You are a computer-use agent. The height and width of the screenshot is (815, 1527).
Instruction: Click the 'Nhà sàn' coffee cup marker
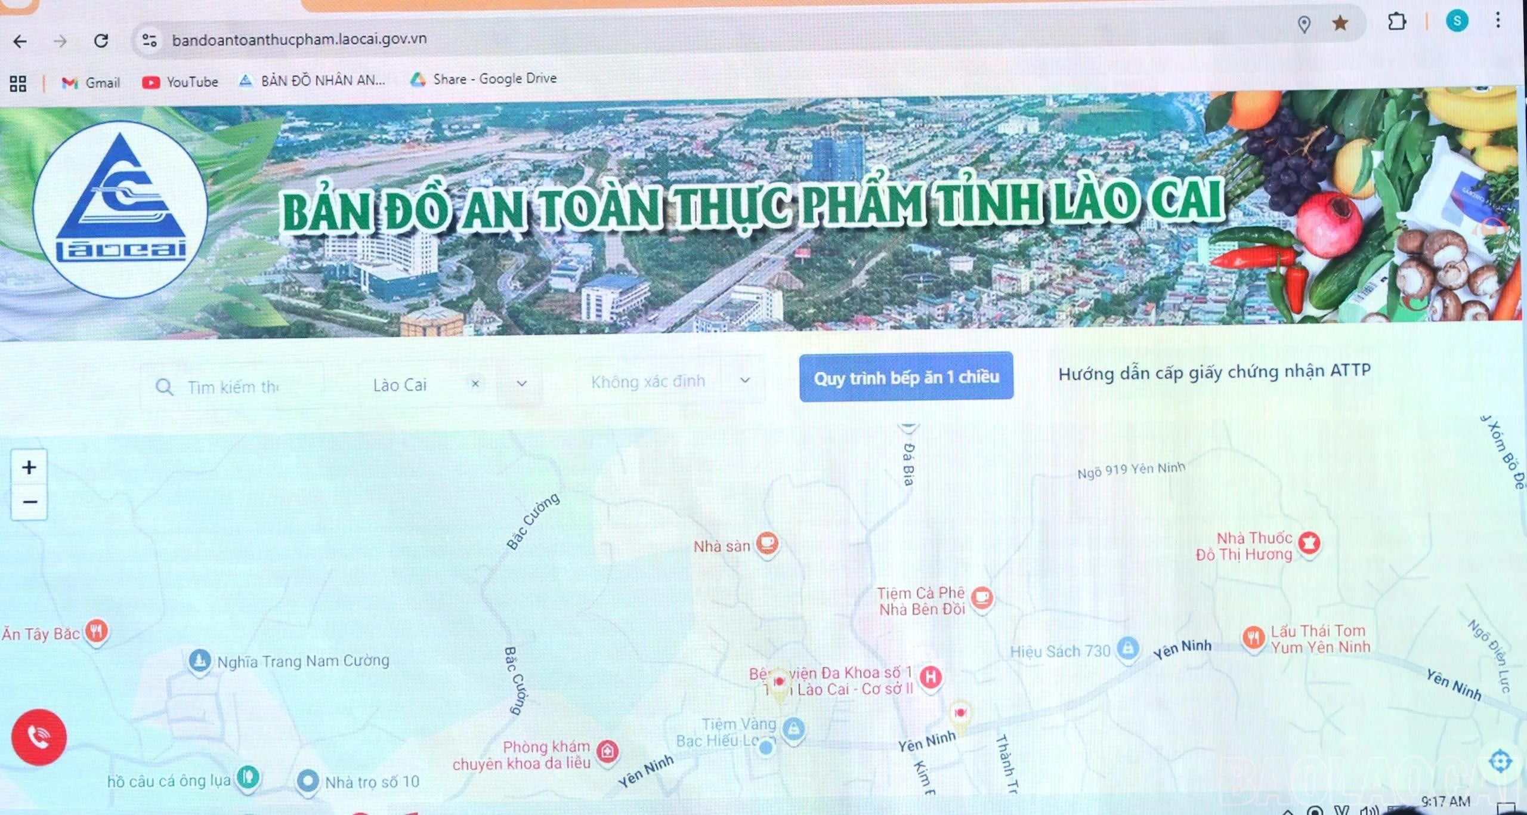click(x=768, y=544)
